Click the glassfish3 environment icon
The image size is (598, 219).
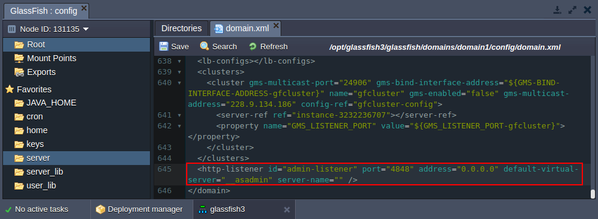[202, 209]
